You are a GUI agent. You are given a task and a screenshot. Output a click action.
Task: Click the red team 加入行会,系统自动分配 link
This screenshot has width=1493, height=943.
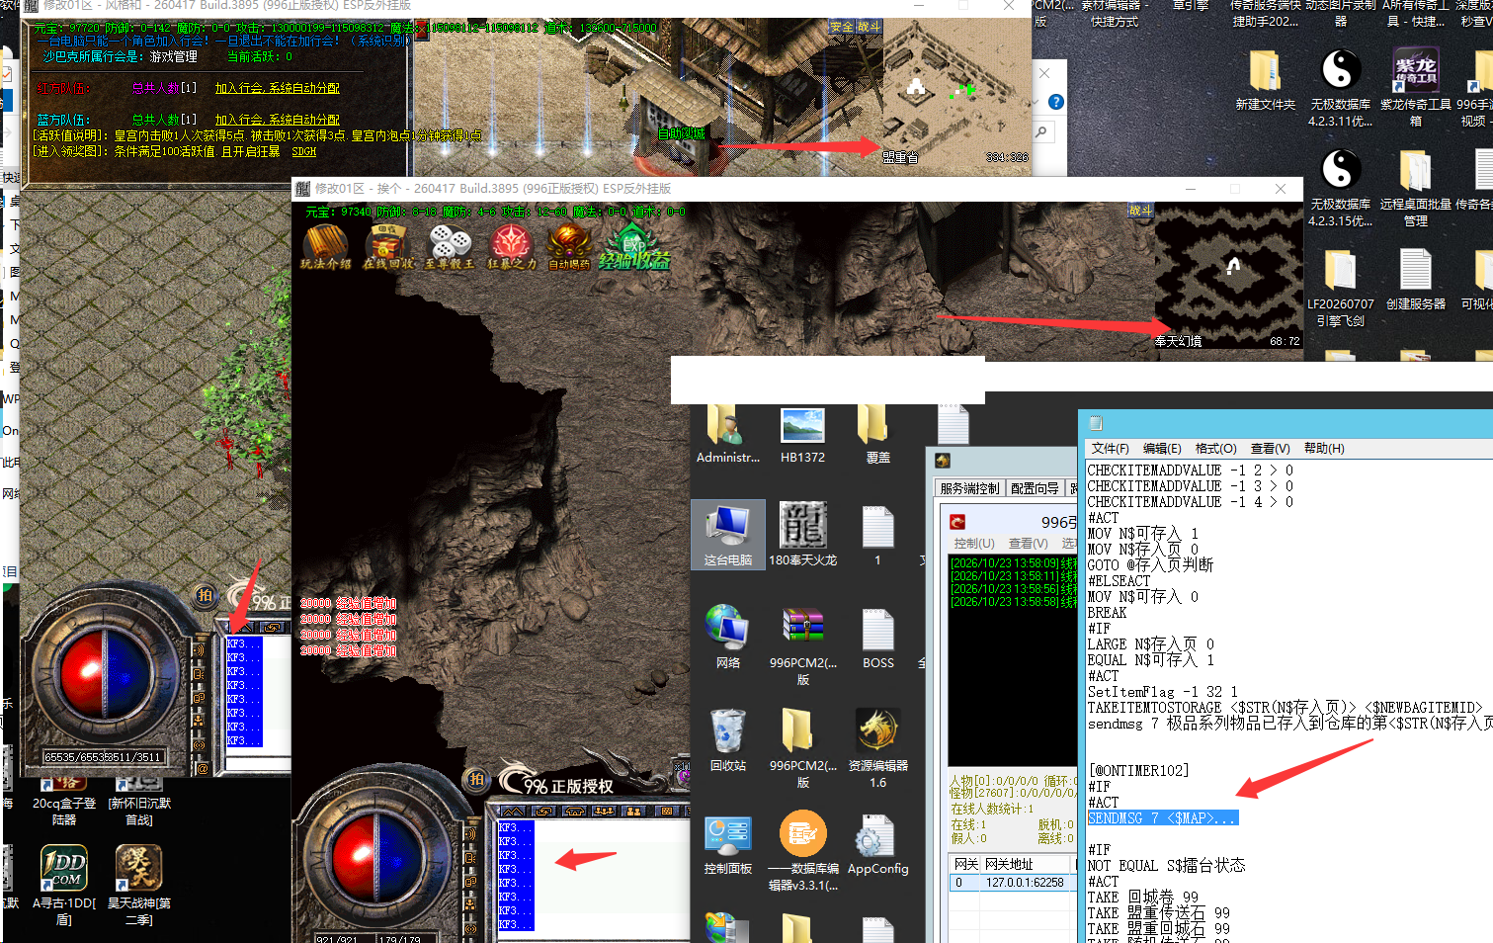tap(278, 89)
